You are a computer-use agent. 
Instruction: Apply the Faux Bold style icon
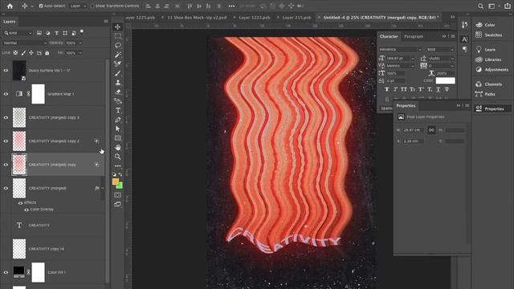[x=387, y=89]
